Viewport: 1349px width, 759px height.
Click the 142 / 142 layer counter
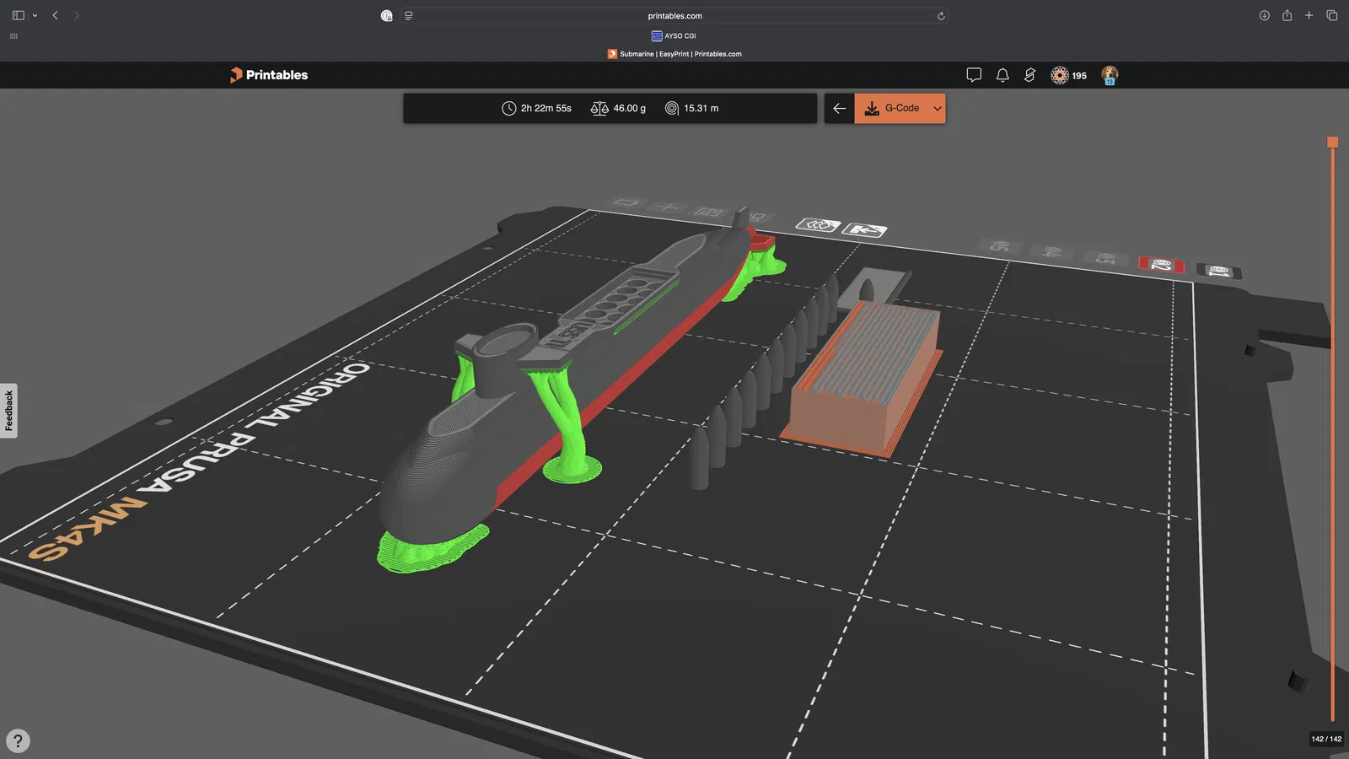coord(1326,739)
